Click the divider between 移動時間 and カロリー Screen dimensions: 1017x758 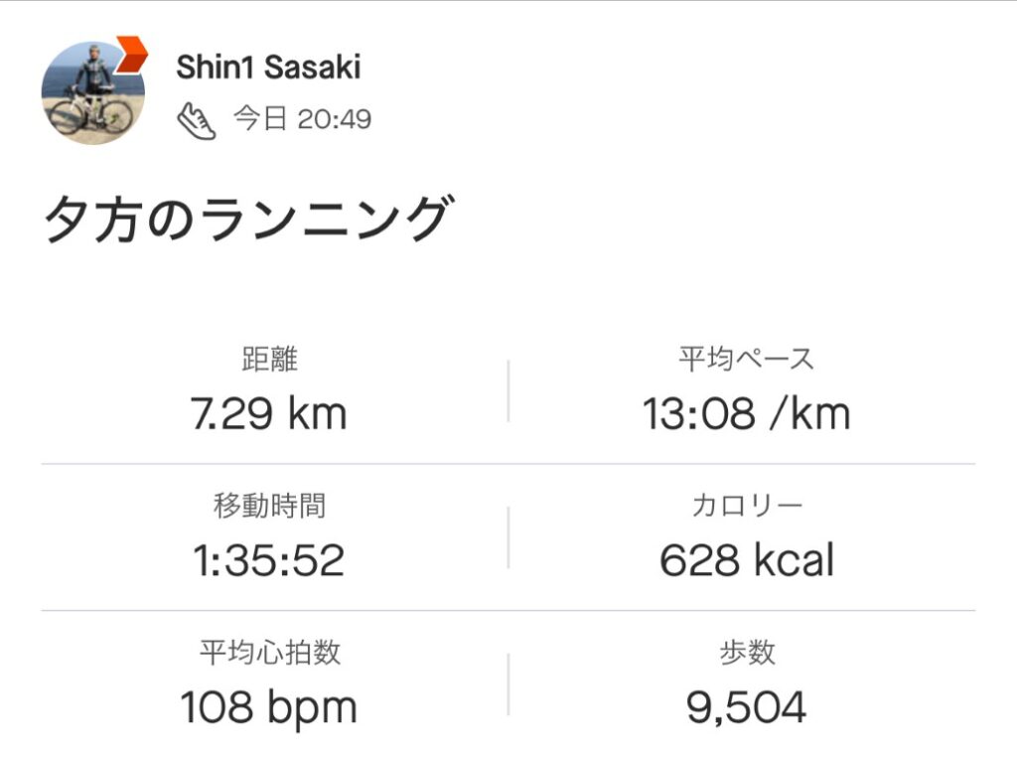point(508,537)
